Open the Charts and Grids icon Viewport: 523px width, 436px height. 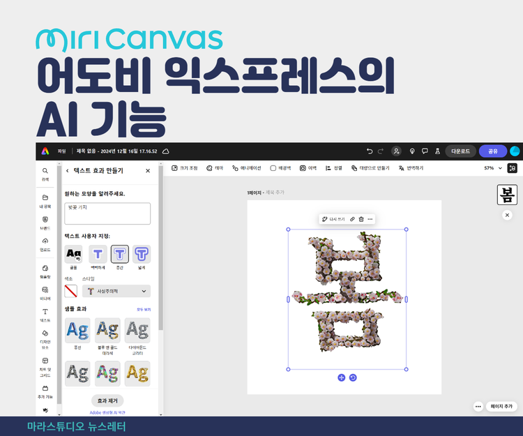[45, 361]
